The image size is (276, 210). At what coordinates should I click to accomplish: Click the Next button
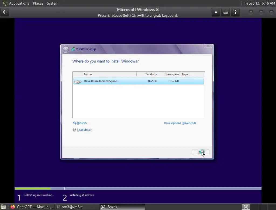[x=200, y=152]
